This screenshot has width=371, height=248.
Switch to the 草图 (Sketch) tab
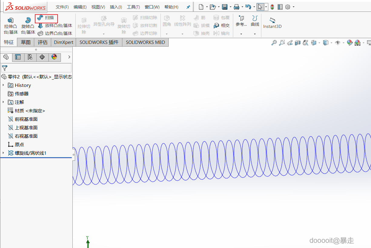[x=26, y=42]
